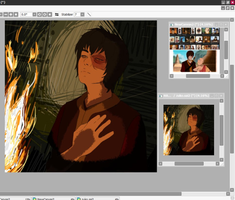Close the NewCanvas2 floating window
This screenshot has height=200, width=235.
[x=226, y=24]
